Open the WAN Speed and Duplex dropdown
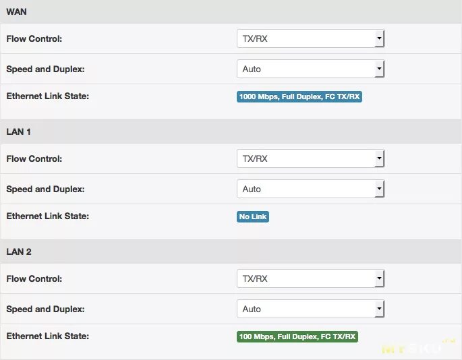This screenshot has width=462, height=360. [310, 69]
